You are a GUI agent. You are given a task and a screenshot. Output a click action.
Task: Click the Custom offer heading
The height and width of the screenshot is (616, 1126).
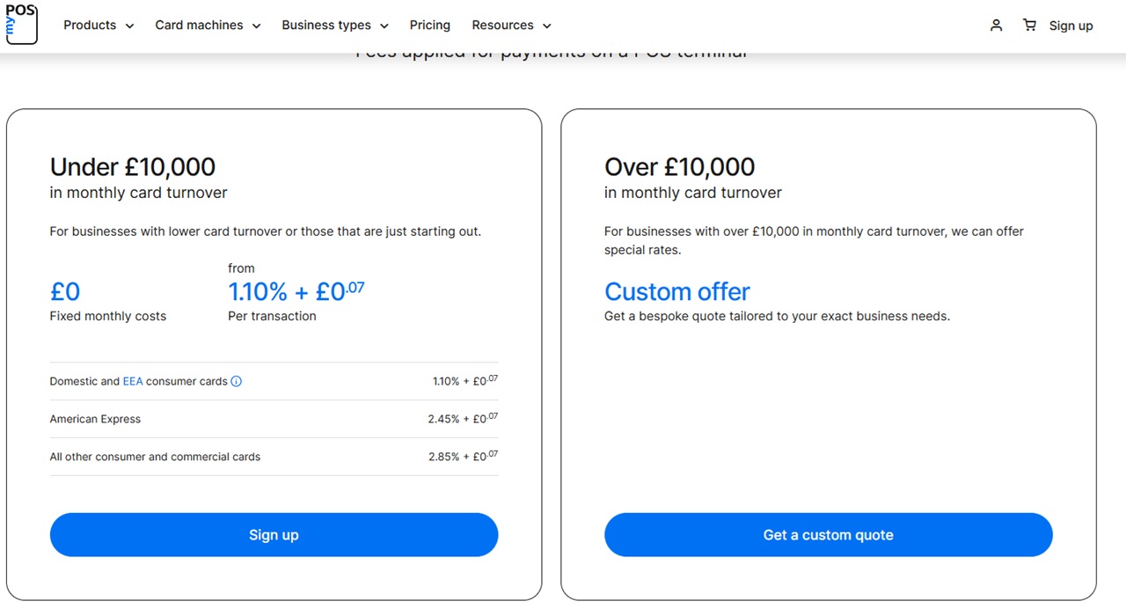(676, 291)
